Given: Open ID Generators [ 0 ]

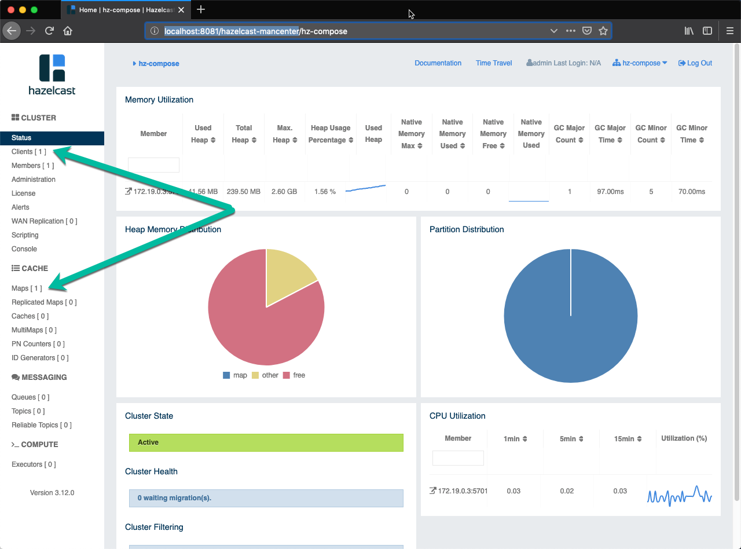Looking at the screenshot, I should [40, 358].
